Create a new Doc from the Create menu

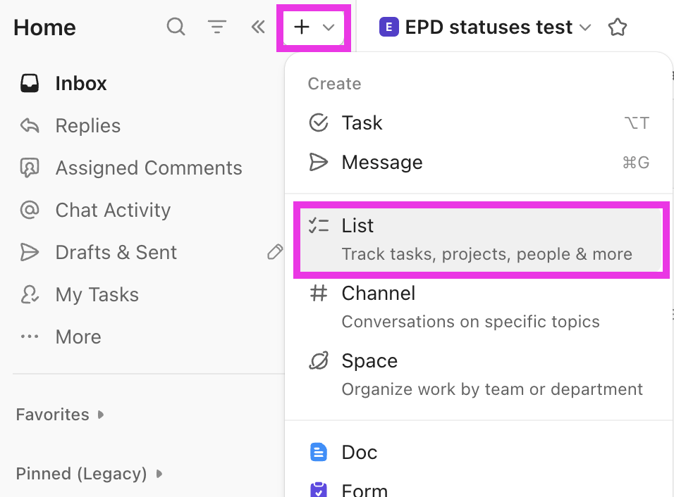click(x=360, y=452)
